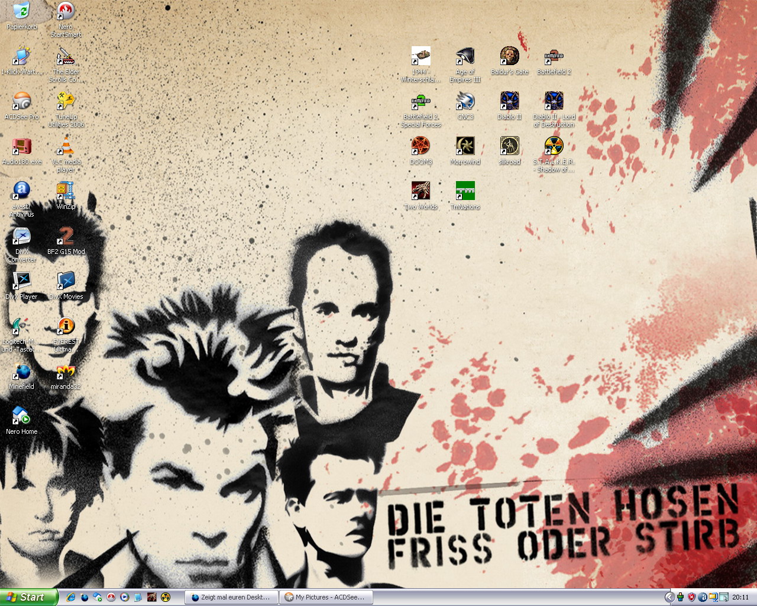Select the Logitech mouse and keyboard icon

pyautogui.click(x=21, y=334)
